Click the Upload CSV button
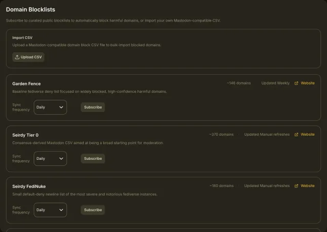Image resolution: width=327 pixels, height=232 pixels. pos(29,57)
